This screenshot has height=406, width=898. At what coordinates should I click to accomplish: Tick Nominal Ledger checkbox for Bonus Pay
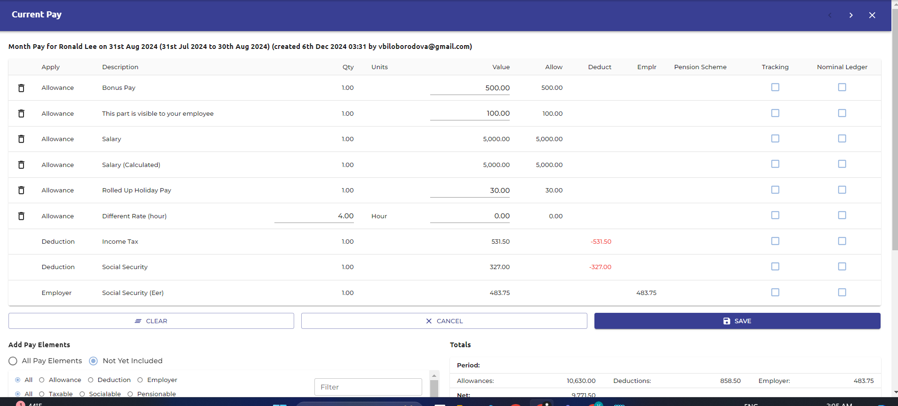pos(842,88)
